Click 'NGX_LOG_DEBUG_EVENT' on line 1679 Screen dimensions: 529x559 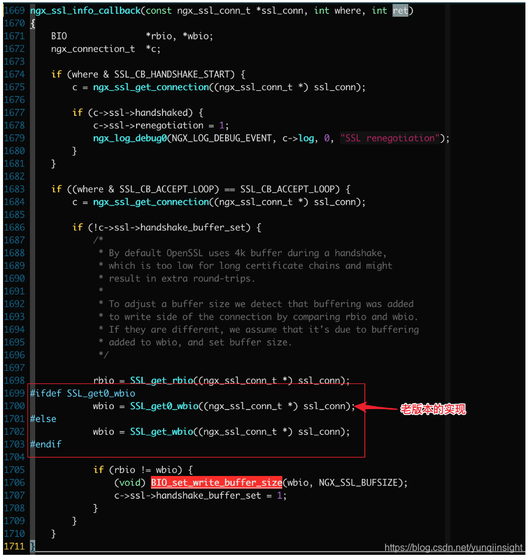click(x=222, y=138)
